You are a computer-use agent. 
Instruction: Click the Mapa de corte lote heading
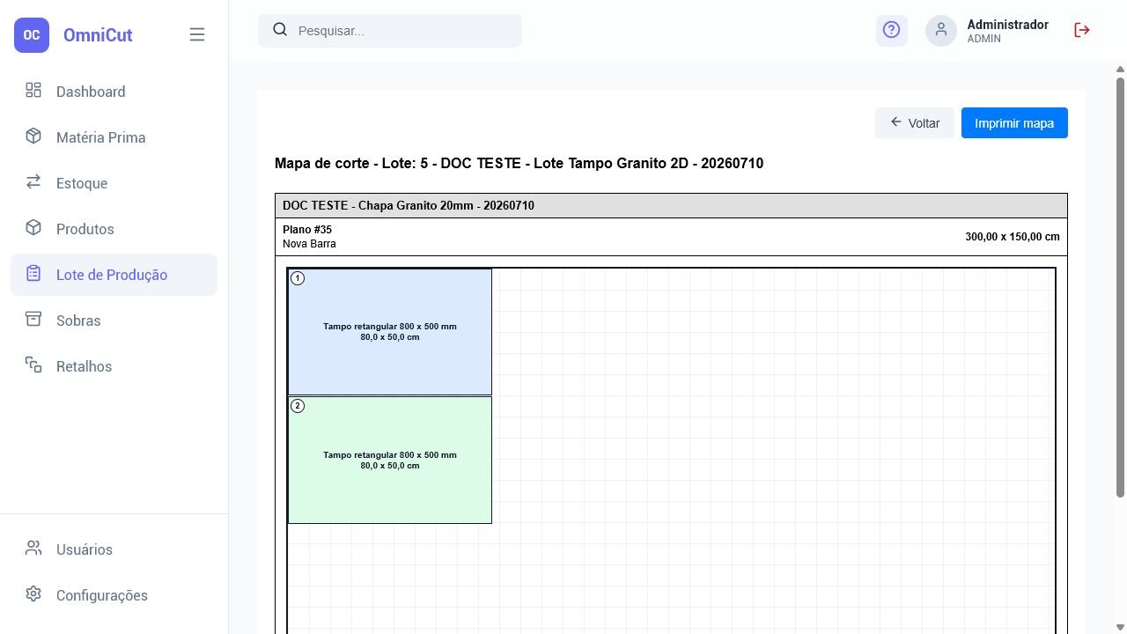click(x=519, y=164)
